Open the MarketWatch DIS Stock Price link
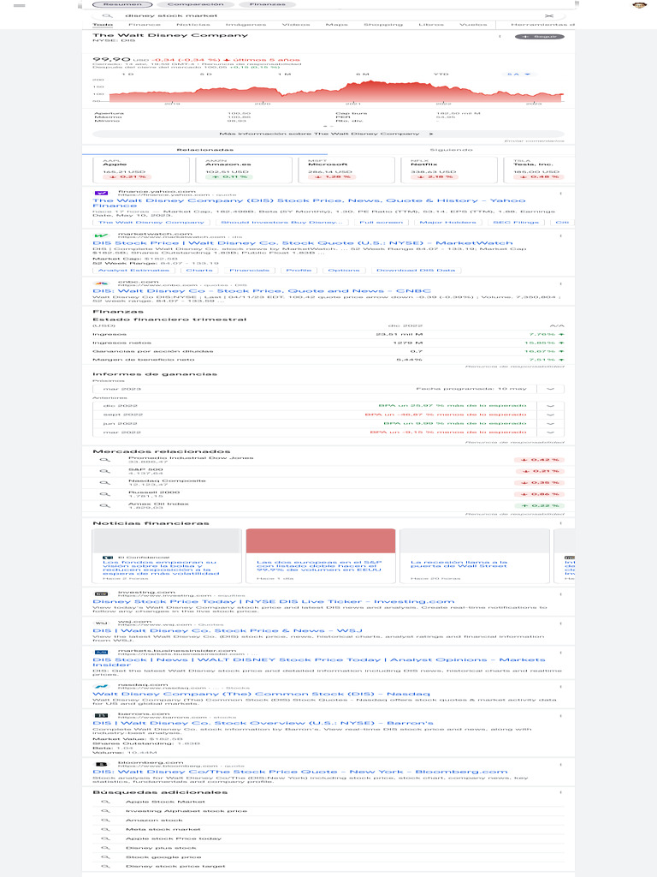 (302, 243)
